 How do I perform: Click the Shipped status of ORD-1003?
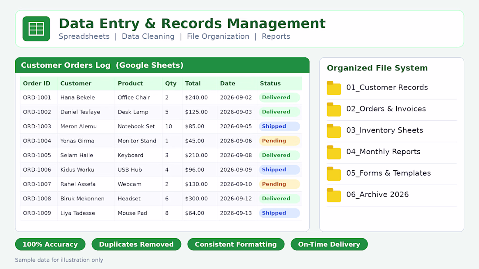click(x=279, y=126)
